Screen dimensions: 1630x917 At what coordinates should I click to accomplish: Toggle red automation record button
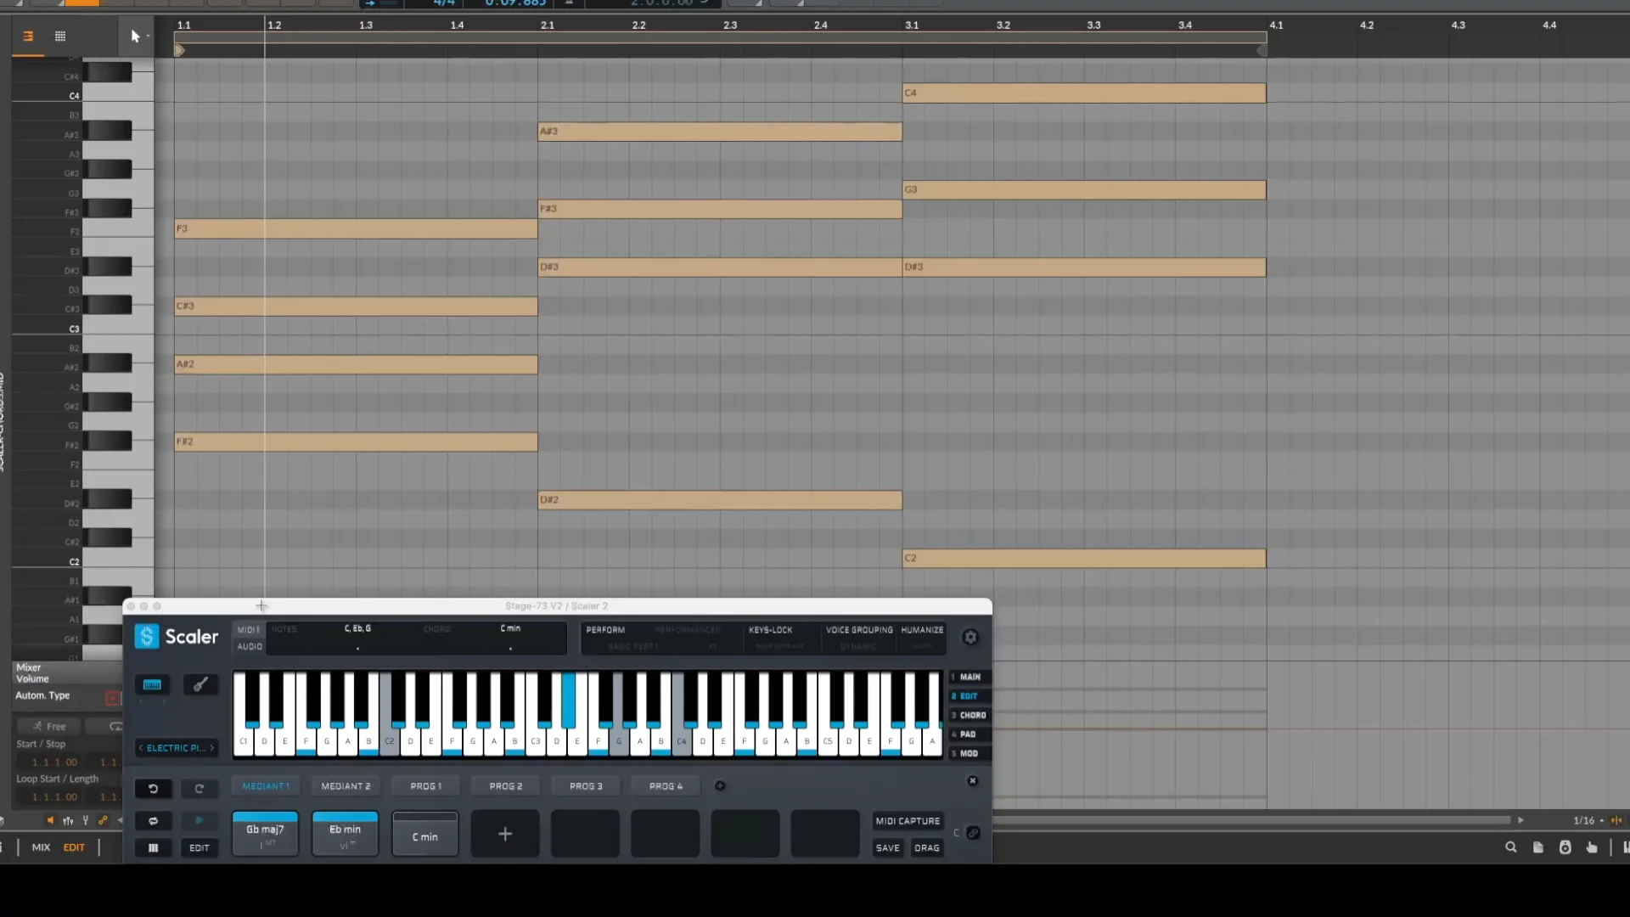pyautogui.click(x=112, y=698)
